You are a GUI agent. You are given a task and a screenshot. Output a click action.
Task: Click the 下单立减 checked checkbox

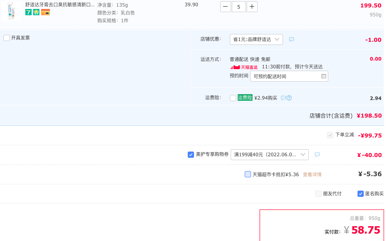point(330,135)
